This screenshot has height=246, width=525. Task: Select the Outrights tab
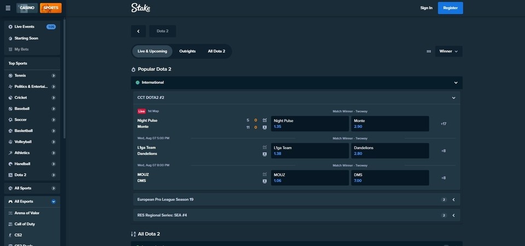click(188, 51)
